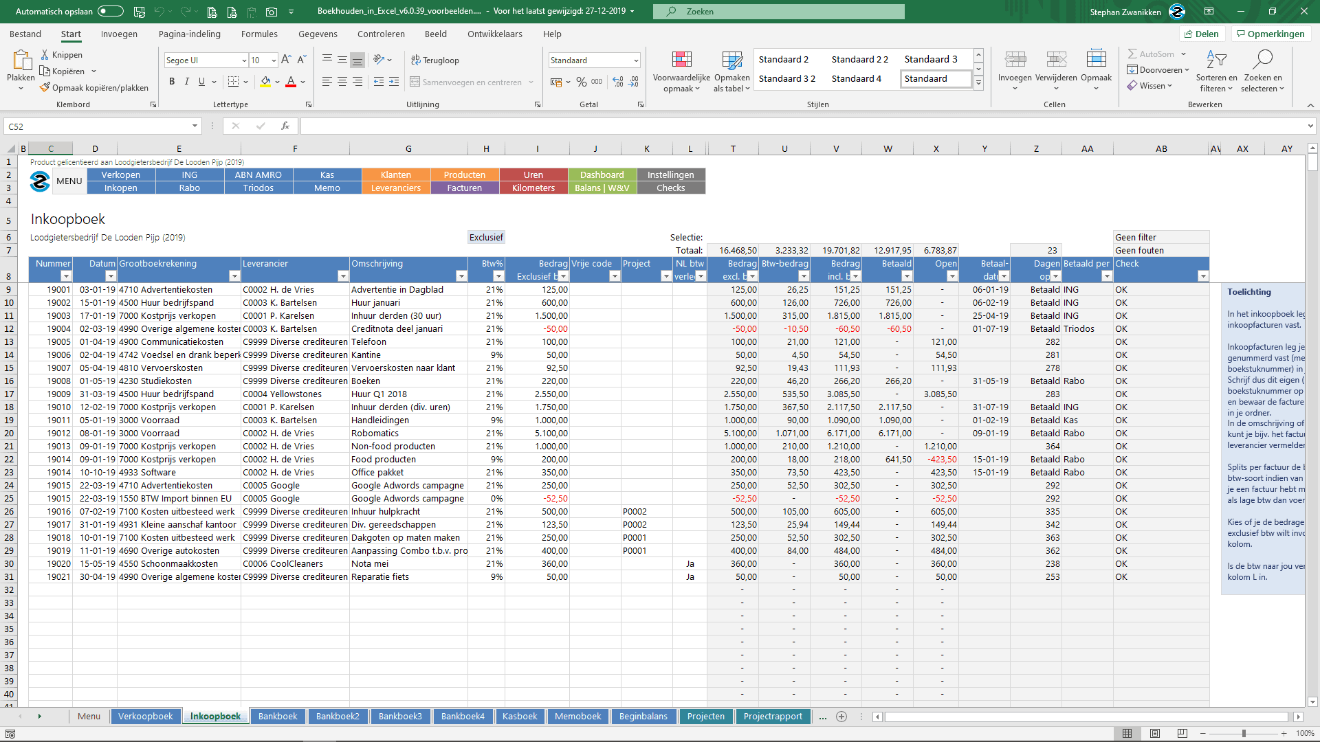The image size is (1320, 742).
Task: Expand the font name Segoe UI dropdown
Action: (x=244, y=60)
